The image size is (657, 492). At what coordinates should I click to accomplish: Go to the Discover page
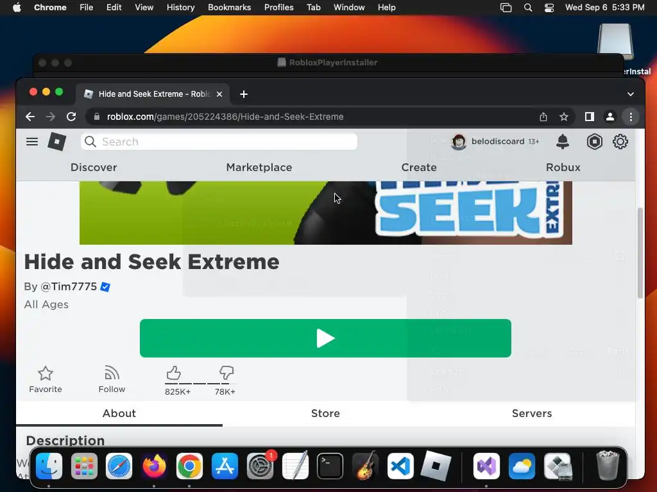coord(94,167)
